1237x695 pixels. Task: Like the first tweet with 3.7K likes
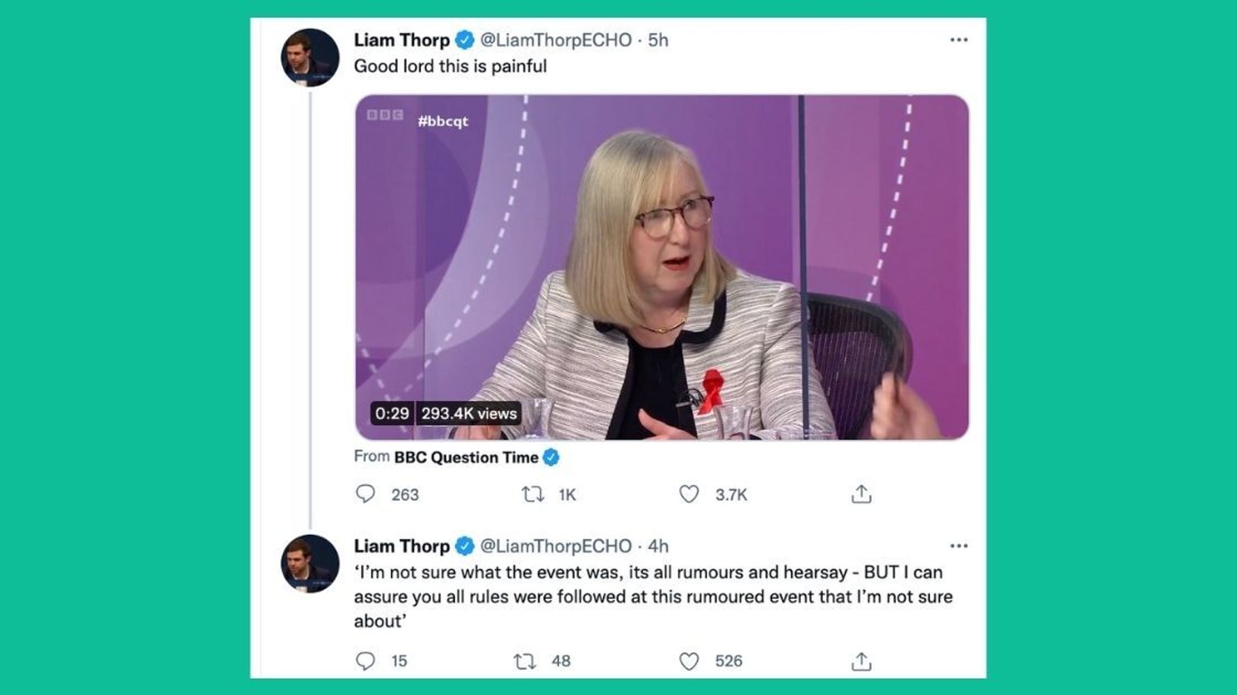[689, 494]
